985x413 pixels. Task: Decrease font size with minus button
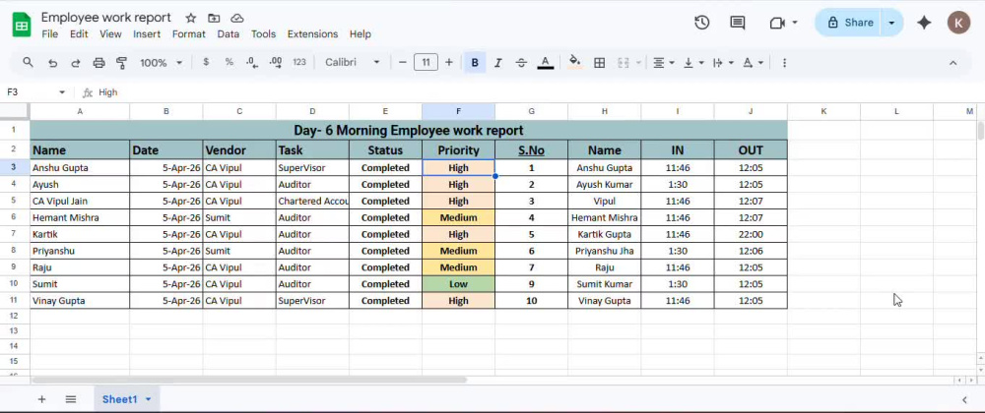coord(403,62)
